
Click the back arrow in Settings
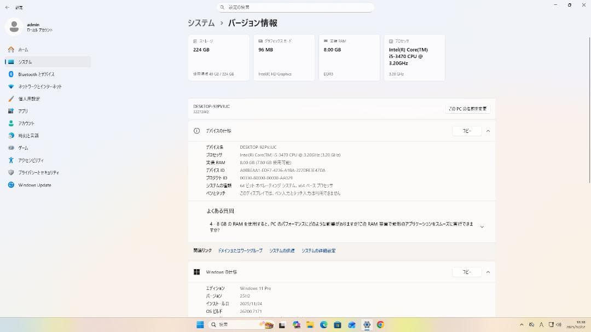6,7
